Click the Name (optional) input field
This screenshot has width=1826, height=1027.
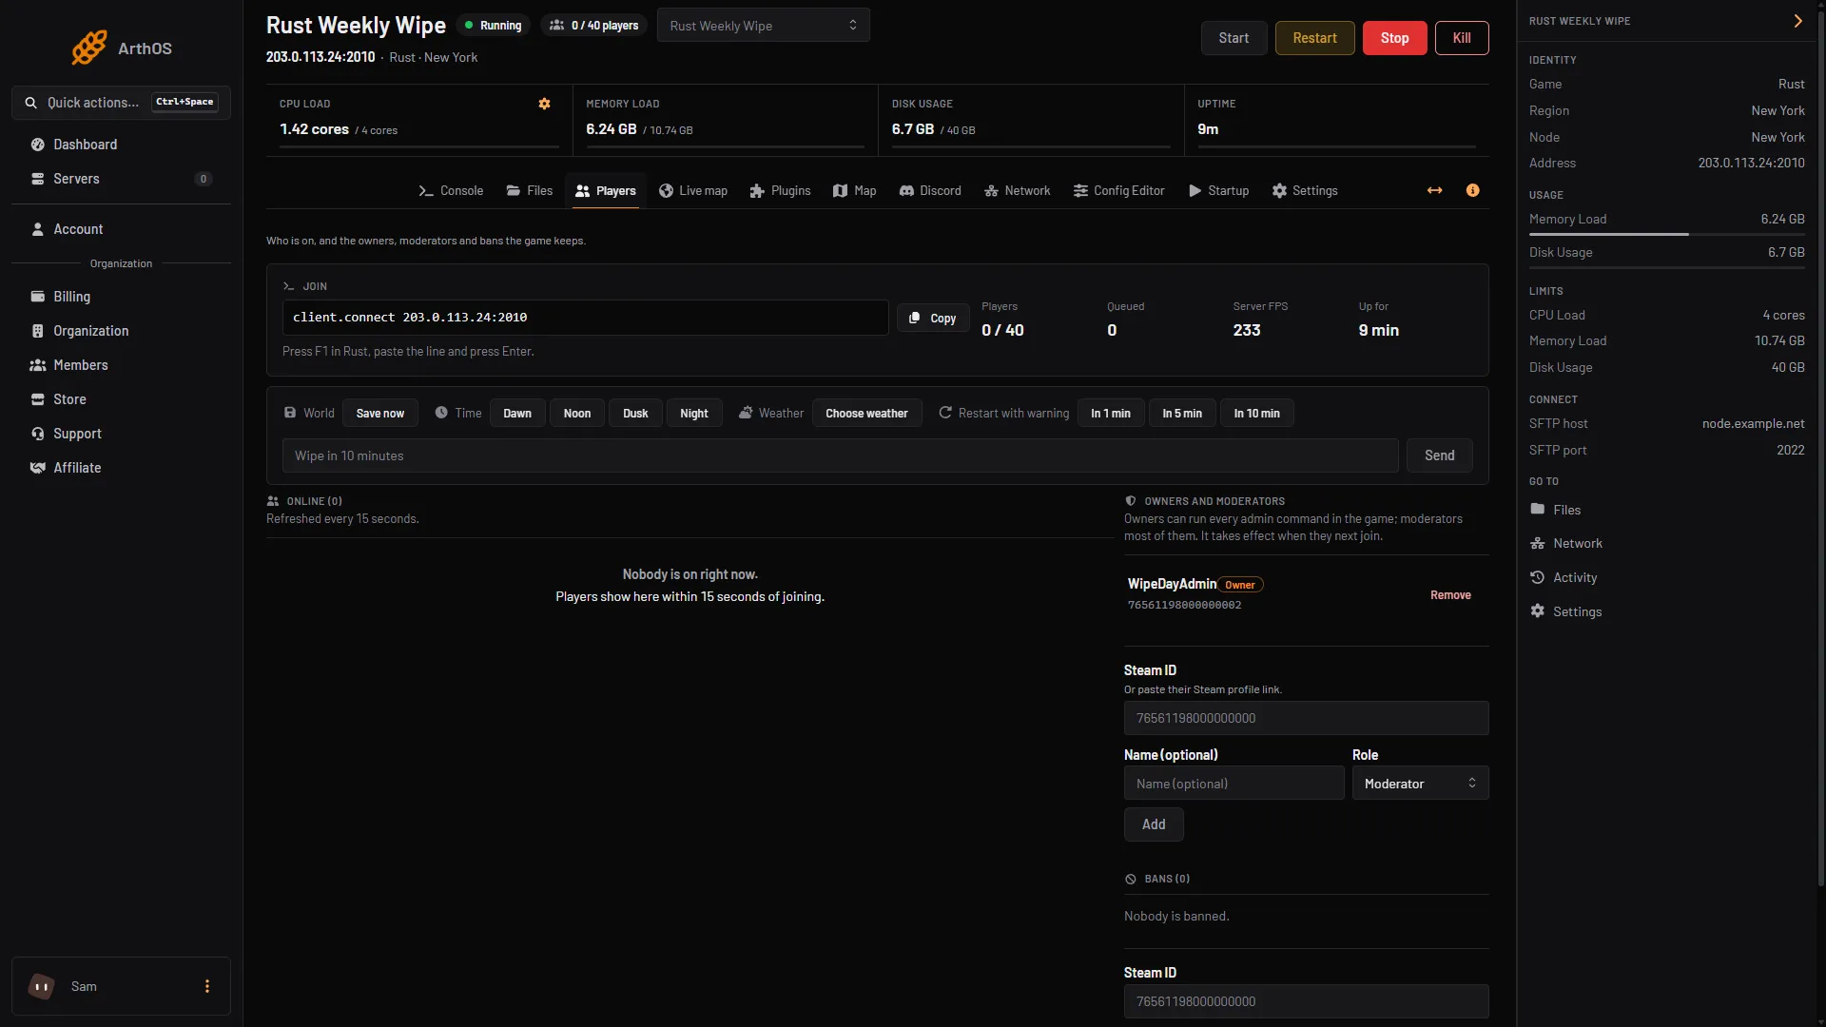(x=1234, y=784)
